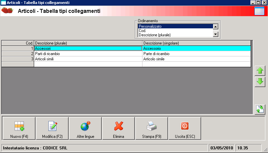
Task: Select Personalizzato in Ordinamento list
Action: pos(175,26)
